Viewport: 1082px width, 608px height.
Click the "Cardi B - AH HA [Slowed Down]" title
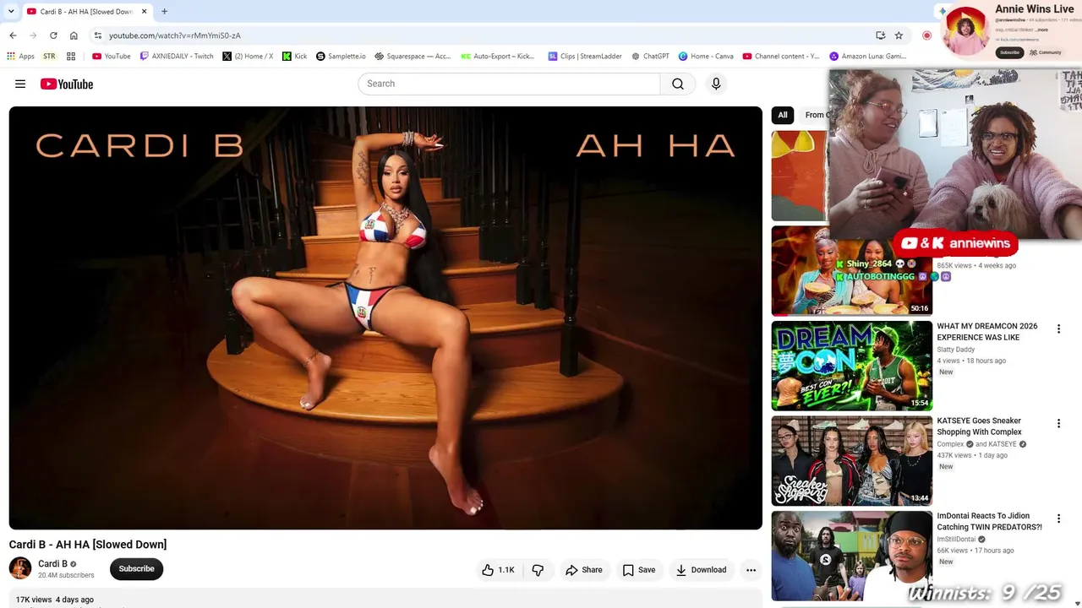pos(88,545)
